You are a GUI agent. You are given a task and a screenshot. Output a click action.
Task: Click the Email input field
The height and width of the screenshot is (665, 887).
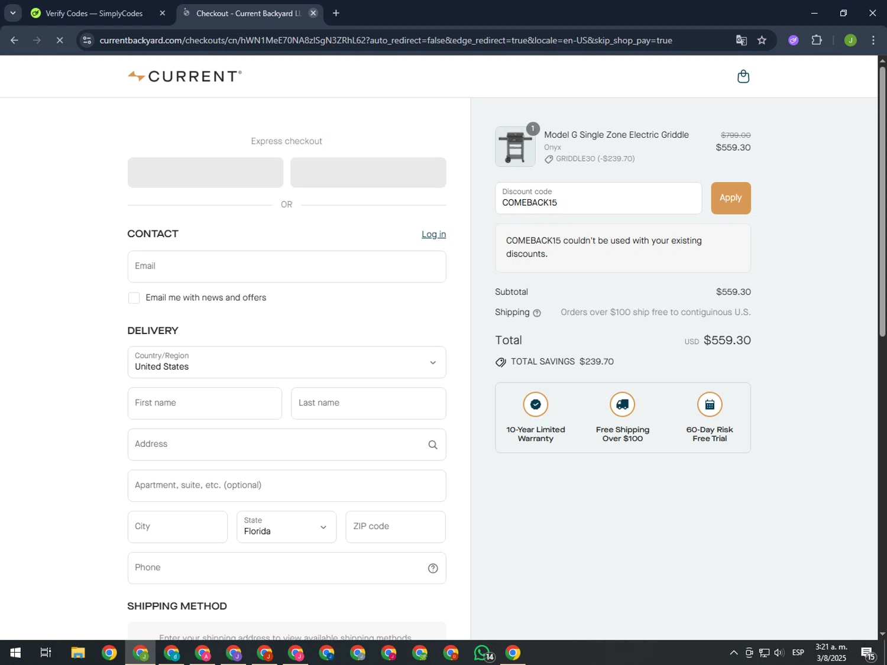pos(286,267)
